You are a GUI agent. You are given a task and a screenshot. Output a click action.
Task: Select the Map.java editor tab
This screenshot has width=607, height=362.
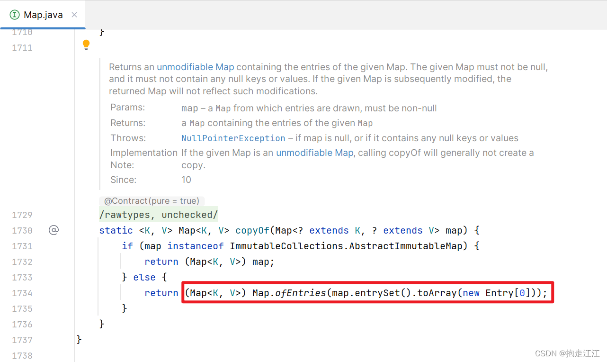pos(43,15)
